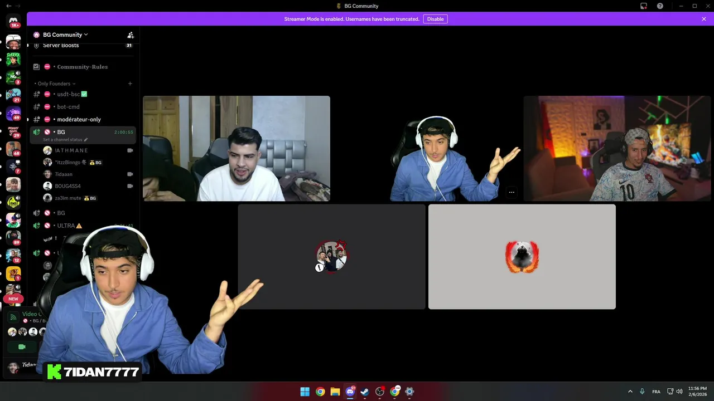Open the Discord help question mark icon
This screenshot has width=714, height=401.
(660, 6)
